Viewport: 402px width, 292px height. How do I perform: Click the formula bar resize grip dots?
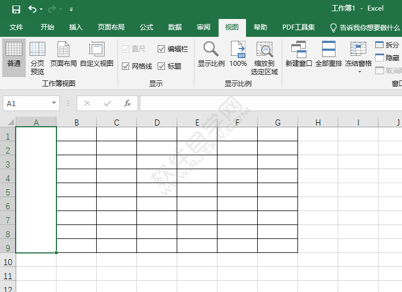(68, 103)
